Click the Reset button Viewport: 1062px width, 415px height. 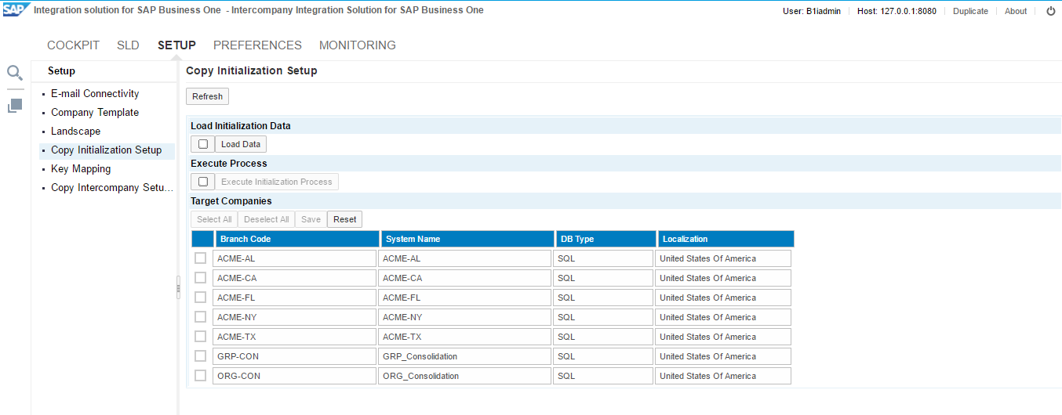click(344, 219)
